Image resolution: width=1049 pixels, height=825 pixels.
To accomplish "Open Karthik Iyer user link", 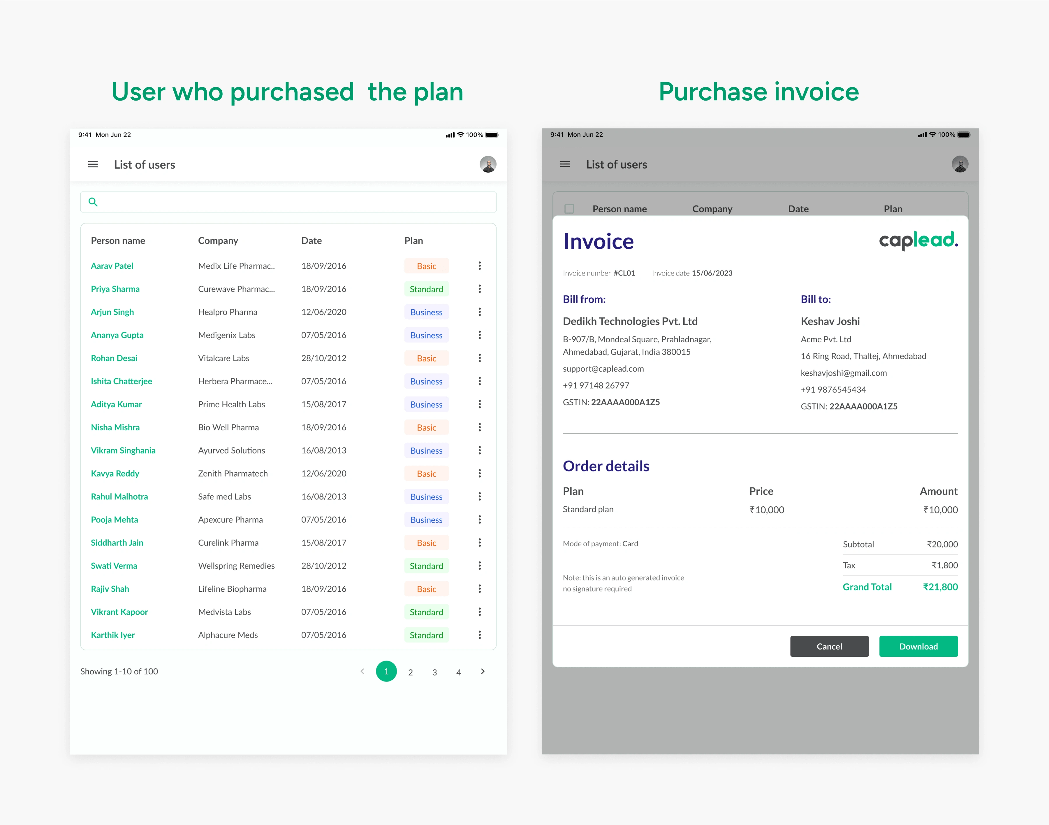I will 112,635.
